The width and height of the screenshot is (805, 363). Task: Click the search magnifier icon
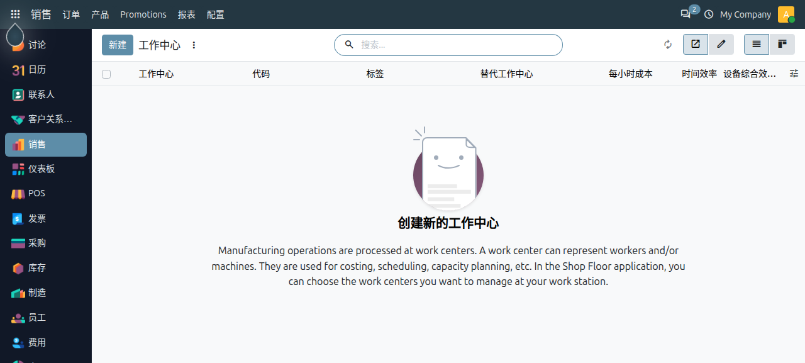(x=349, y=45)
